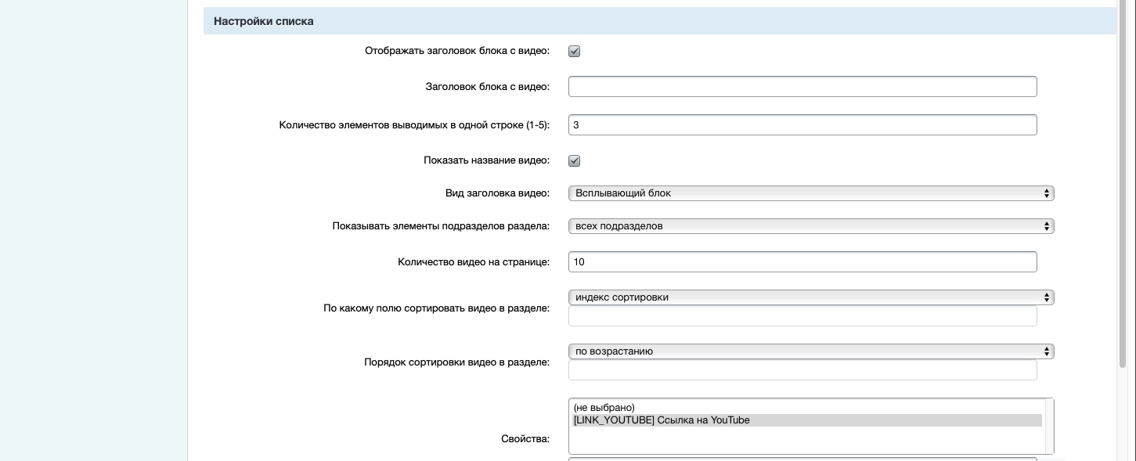
Task: Click the empty space inside the properties list
Action: pos(806,440)
